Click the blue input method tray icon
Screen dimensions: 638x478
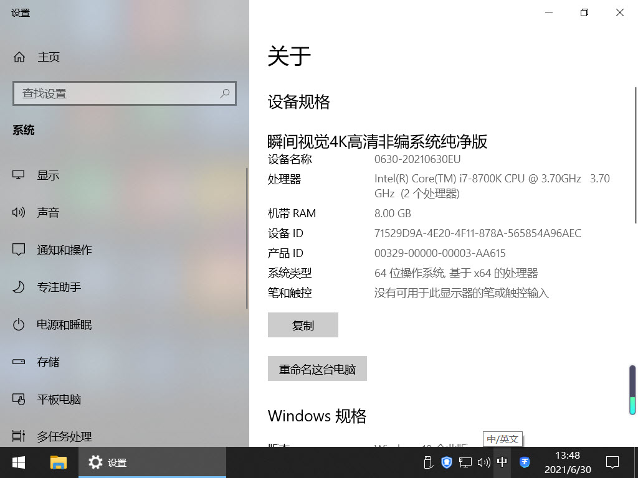pyautogui.click(x=525, y=462)
